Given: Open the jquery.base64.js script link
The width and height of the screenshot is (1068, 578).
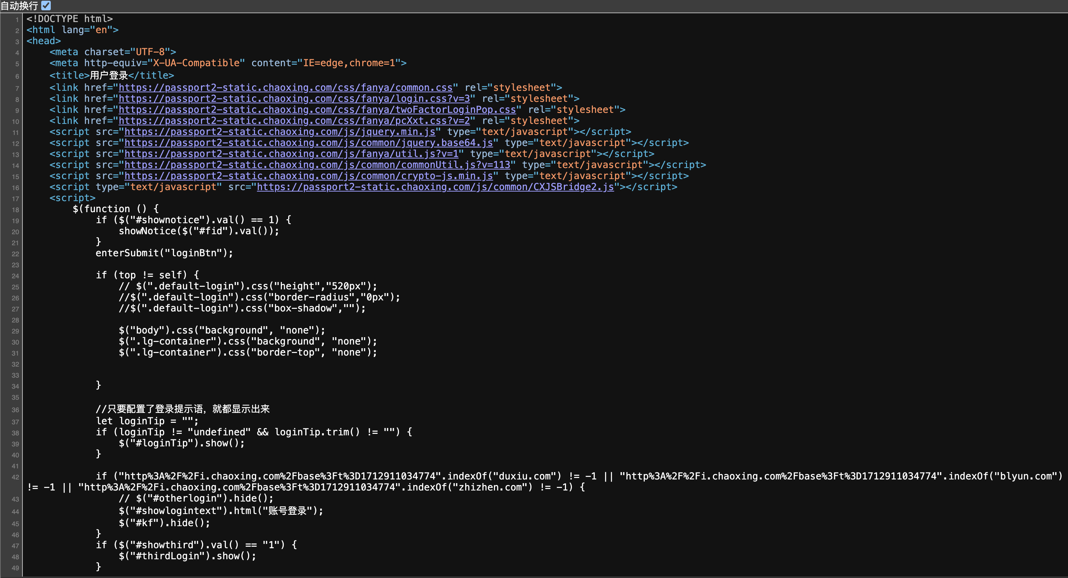Looking at the screenshot, I should (x=308, y=143).
